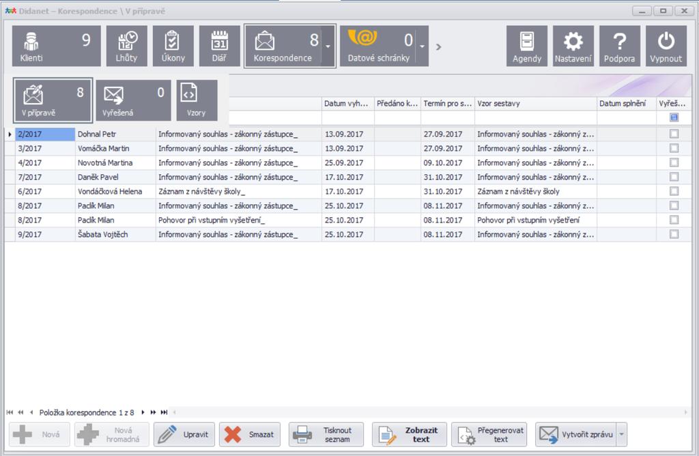Click the Upravit edit button
699x456 pixels.
[x=184, y=434]
